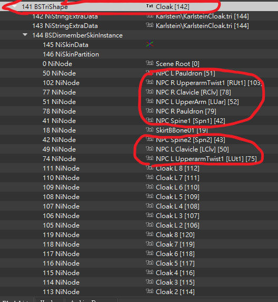This screenshot has width=278, height=302.
Task: Click the Txt icon beside Cloak L 3 [107]
Action: [150, 215]
